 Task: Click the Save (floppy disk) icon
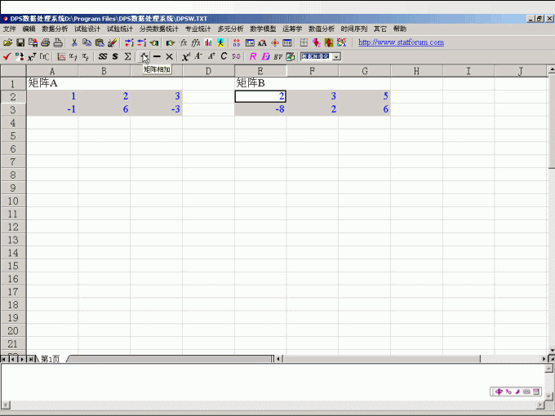20,42
